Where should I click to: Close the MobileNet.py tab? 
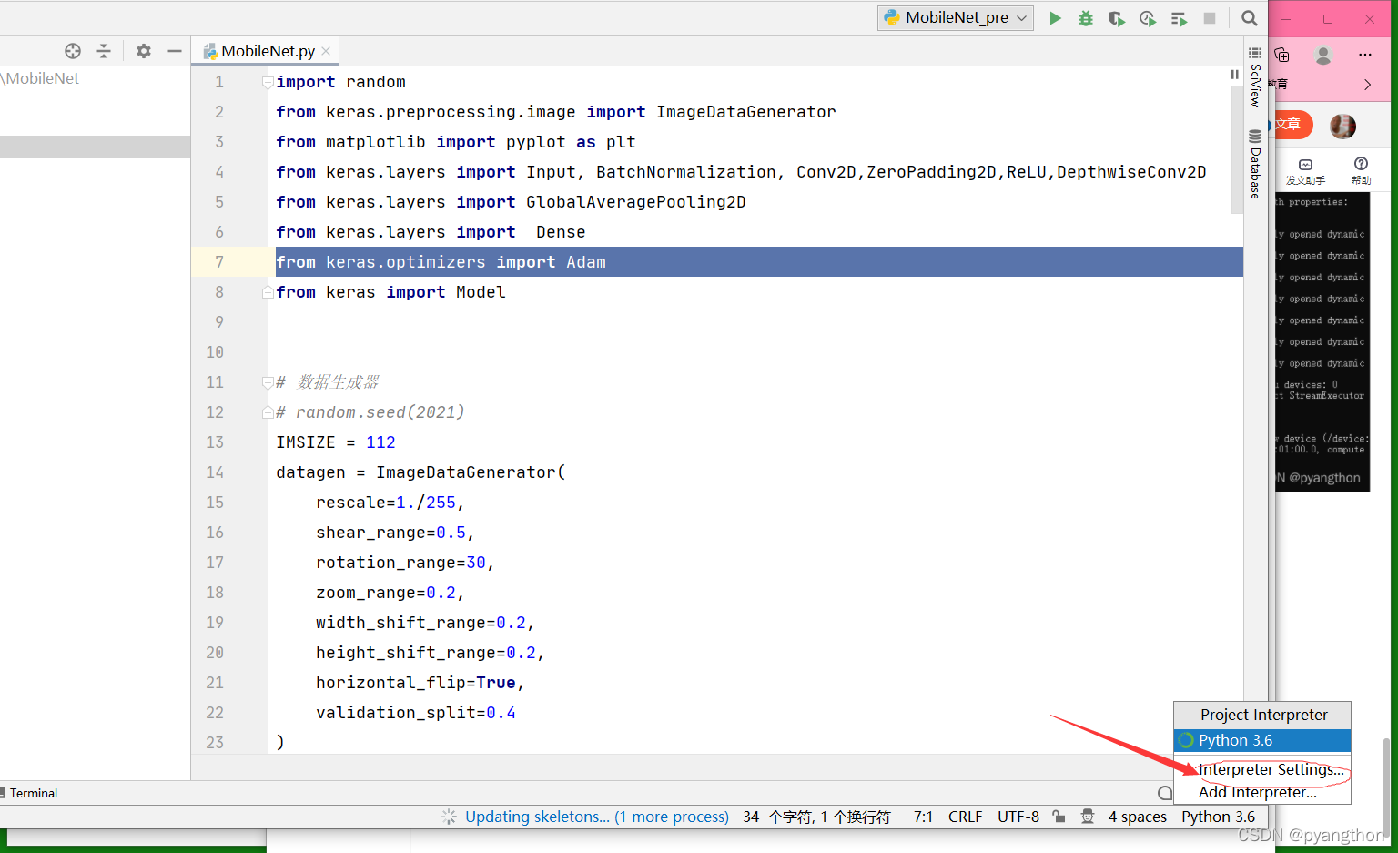click(x=326, y=51)
